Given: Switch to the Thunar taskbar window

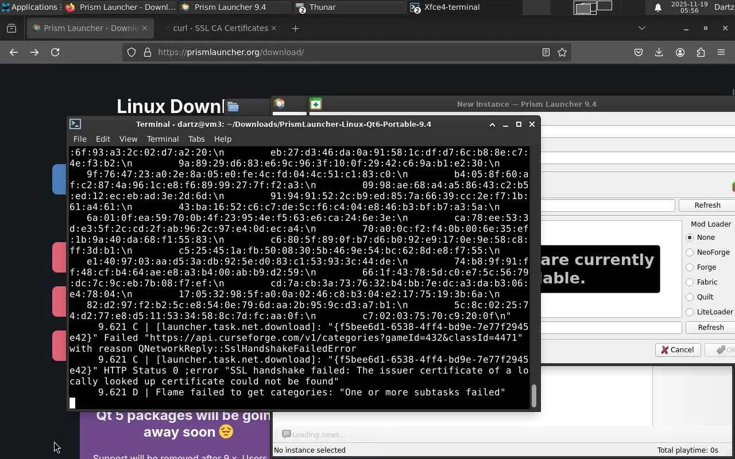Looking at the screenshot, I should tap(350, 7).
